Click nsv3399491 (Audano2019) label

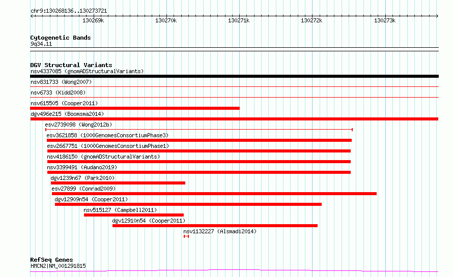tap(82, 167)
